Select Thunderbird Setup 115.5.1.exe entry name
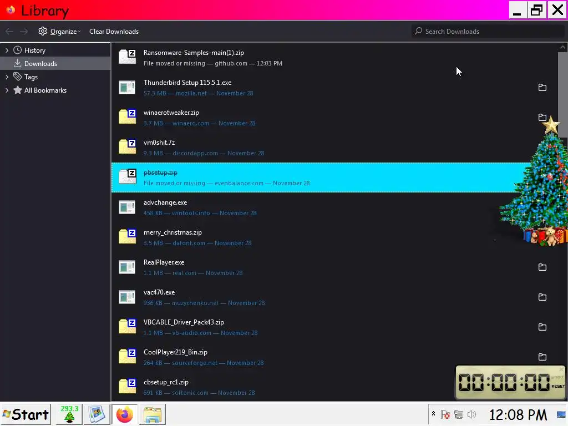Image resolution: width=568 pixels, height=426 pixels. (187, 83)
